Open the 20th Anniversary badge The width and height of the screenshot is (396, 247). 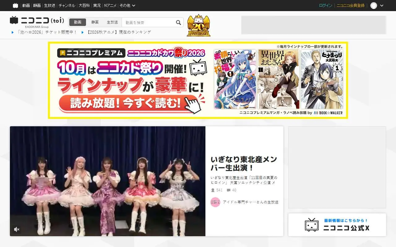click(x=199, y=25)
